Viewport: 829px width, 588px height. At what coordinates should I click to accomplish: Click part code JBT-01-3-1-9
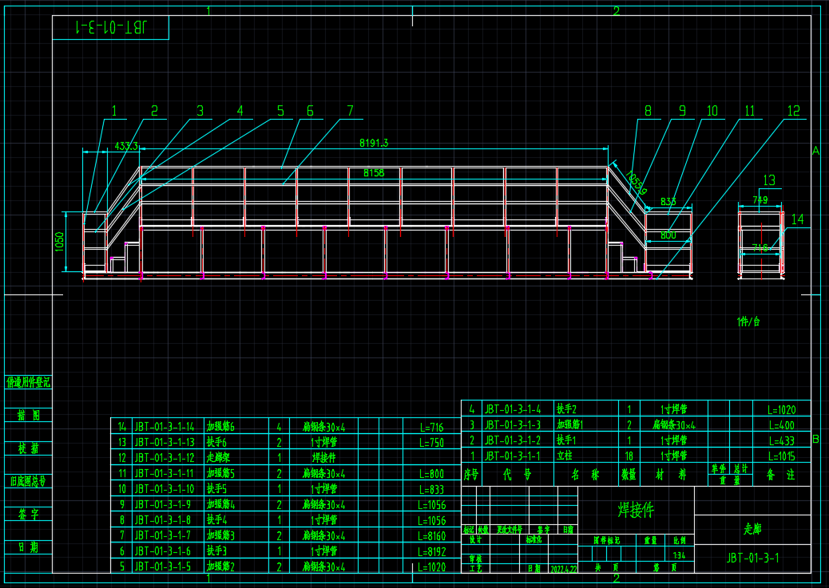pos(163,504)
